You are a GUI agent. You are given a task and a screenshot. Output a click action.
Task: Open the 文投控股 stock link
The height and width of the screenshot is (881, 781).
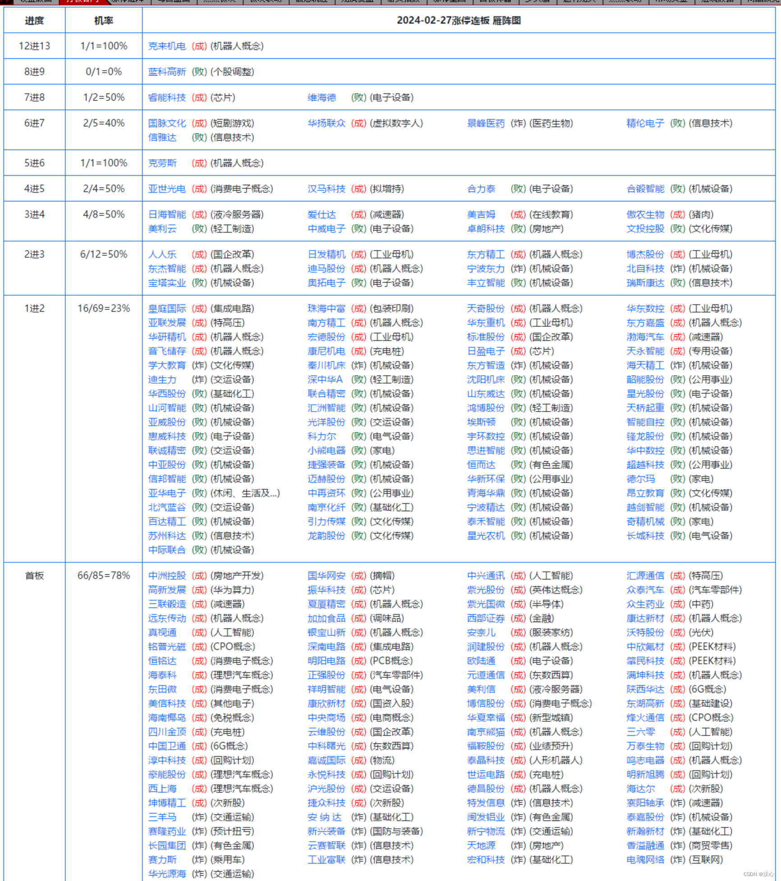[645, 229]
